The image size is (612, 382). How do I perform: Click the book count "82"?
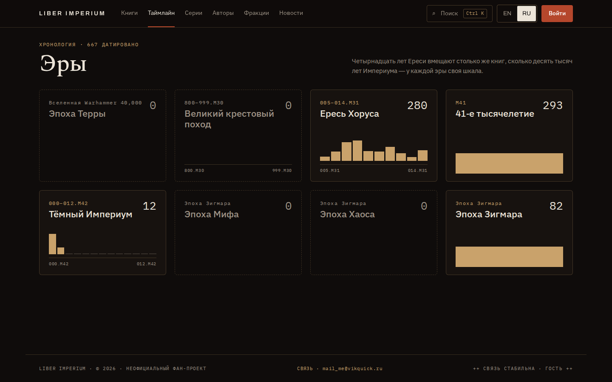556,206
